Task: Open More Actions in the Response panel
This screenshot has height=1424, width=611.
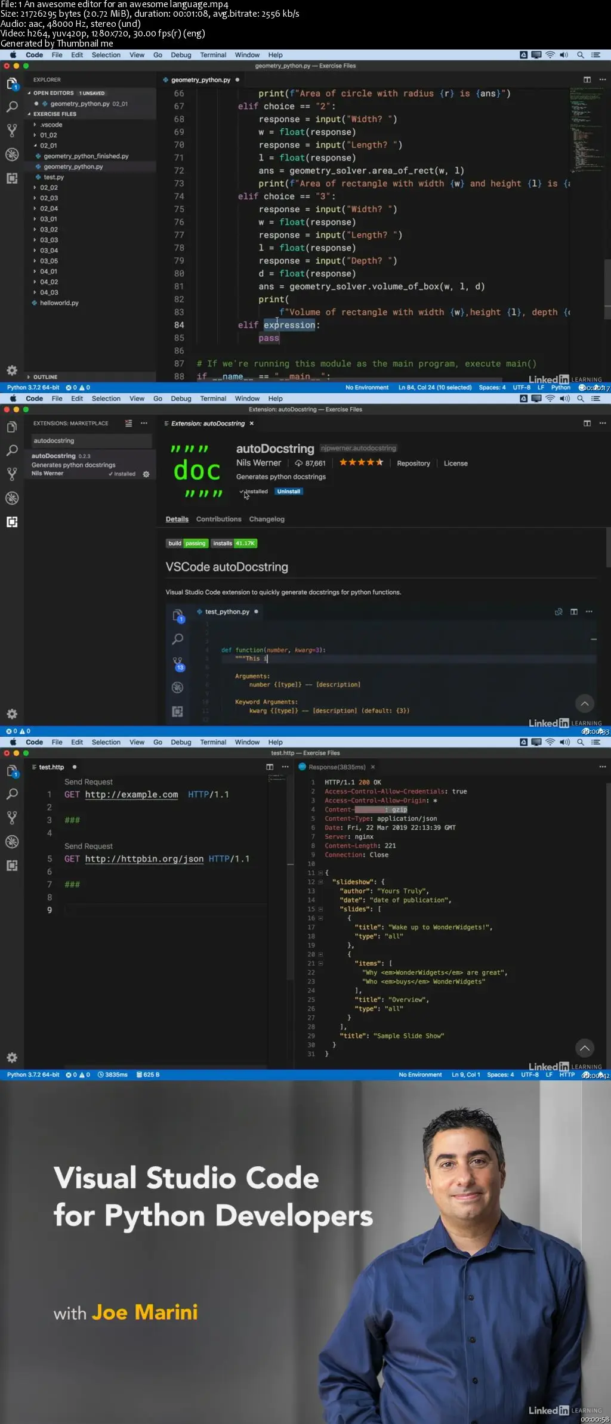Action: tap(603, 767)
